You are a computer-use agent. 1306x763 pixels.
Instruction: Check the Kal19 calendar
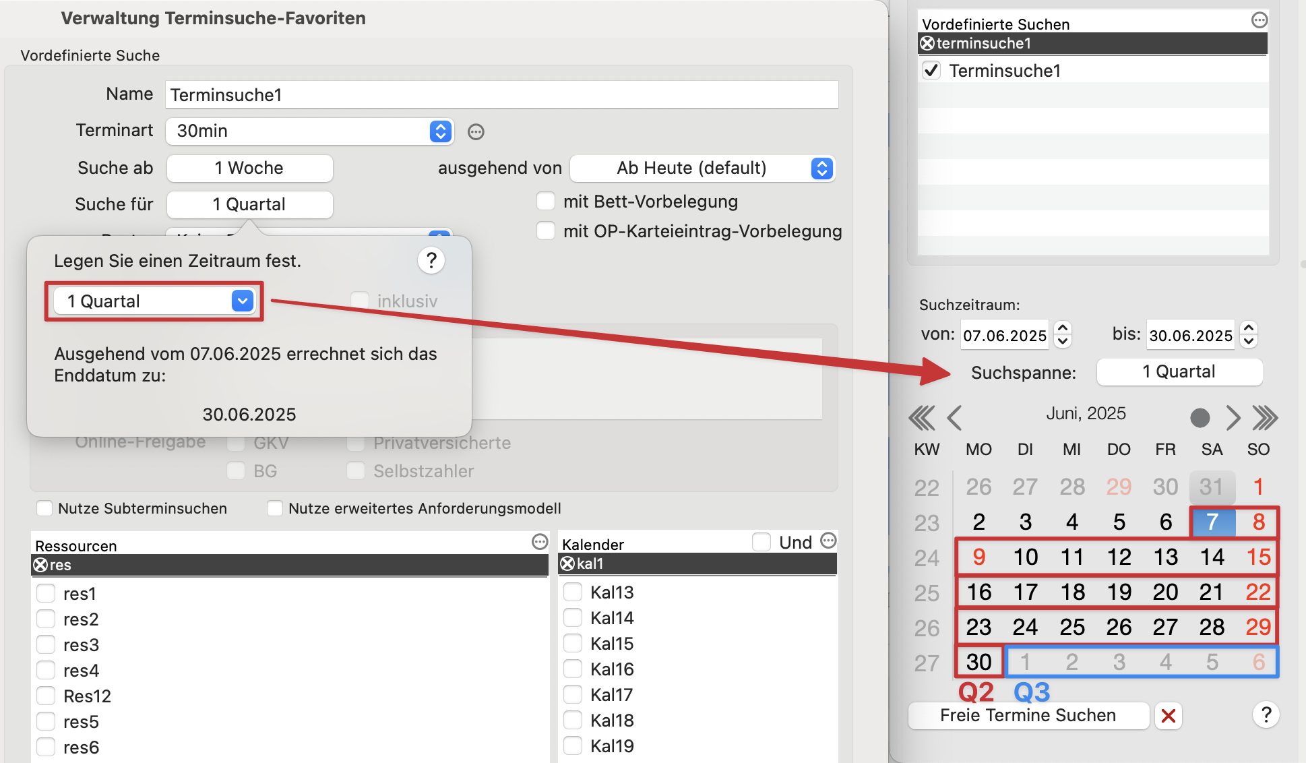coord(573,745)
